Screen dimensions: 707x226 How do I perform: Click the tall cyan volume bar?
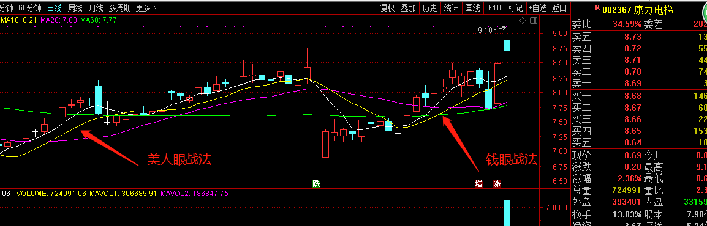pos(507,213)
